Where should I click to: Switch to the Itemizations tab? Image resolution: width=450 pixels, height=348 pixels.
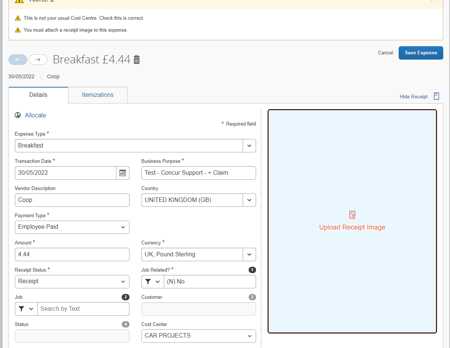tap(98, 95)
